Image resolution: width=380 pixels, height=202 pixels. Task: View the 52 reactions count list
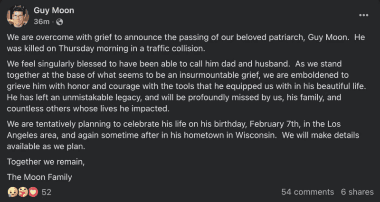pos(47,192)
